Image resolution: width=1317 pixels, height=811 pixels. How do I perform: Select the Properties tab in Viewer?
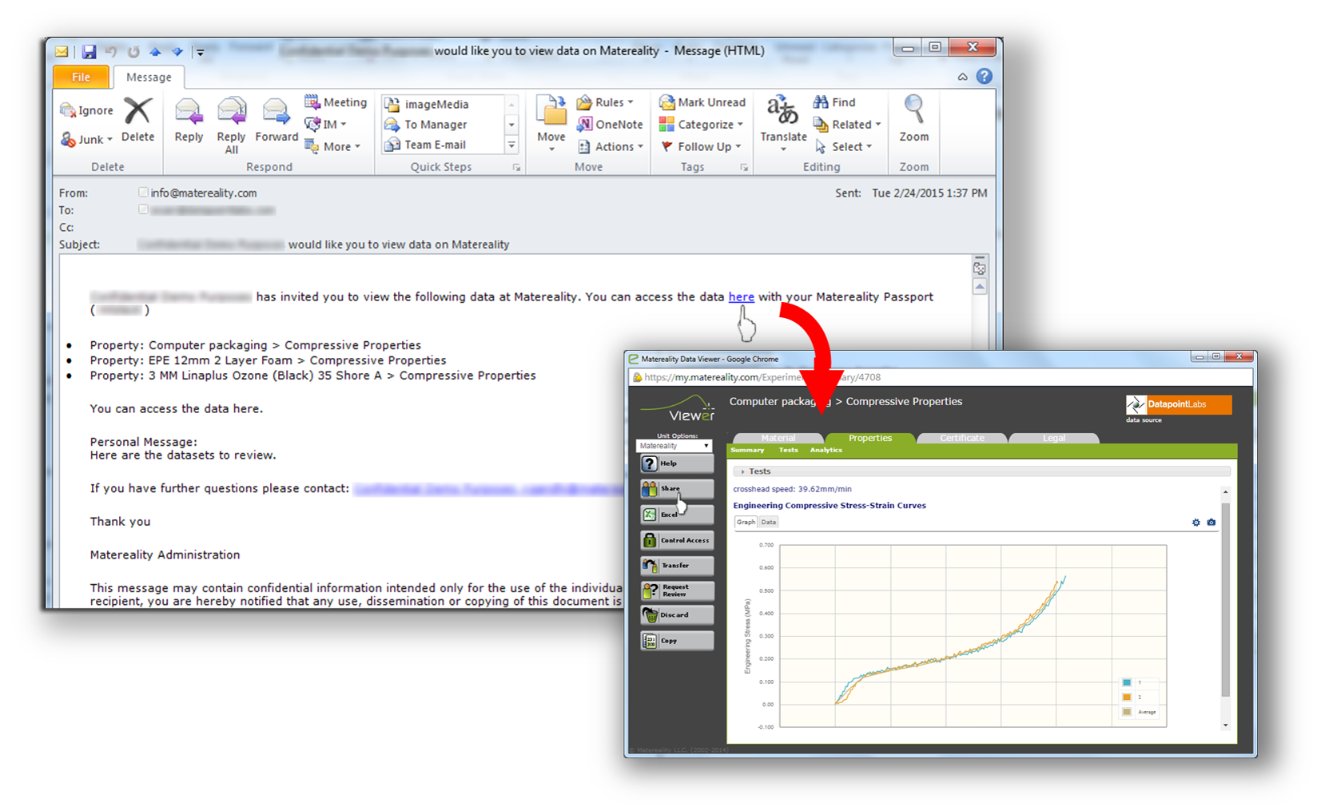[x=870, y=438]
